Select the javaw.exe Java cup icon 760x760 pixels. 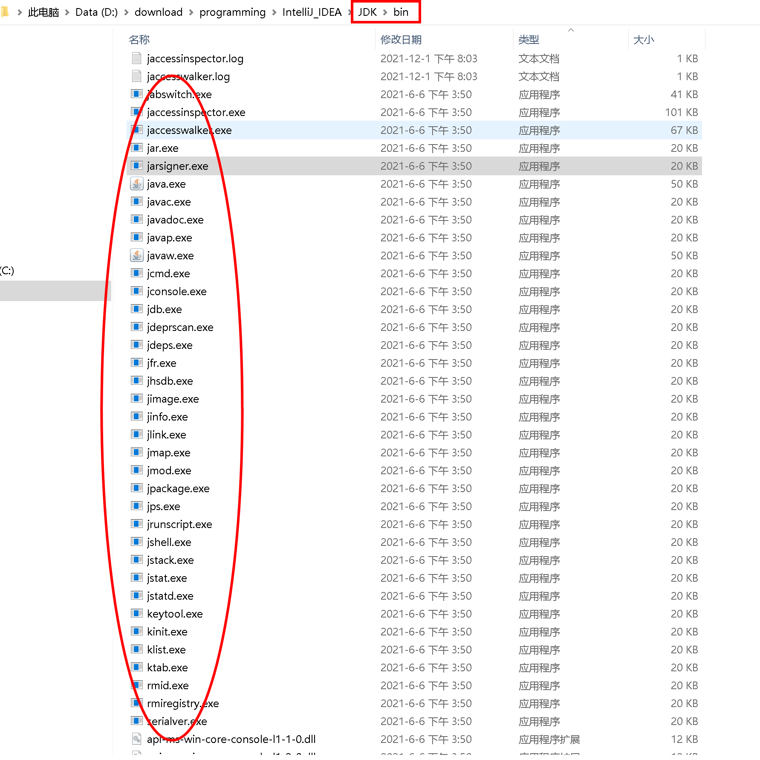point(136,255)
